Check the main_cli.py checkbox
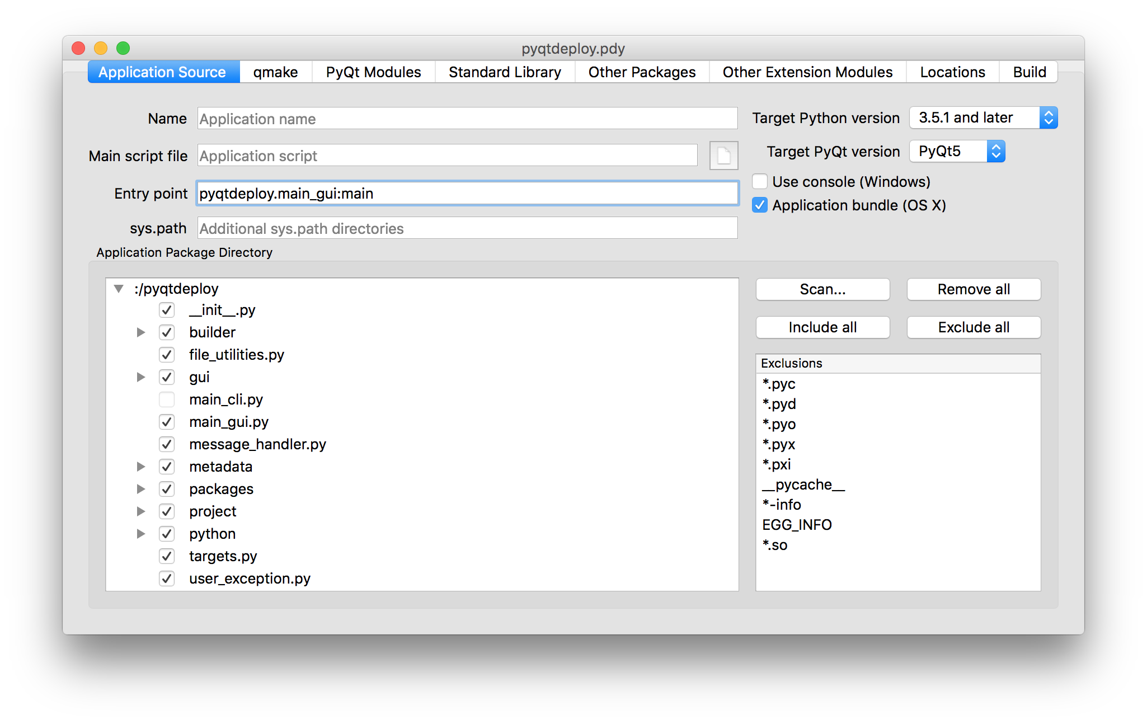Viewport: 1147px width, 724px height. point(167,399)
